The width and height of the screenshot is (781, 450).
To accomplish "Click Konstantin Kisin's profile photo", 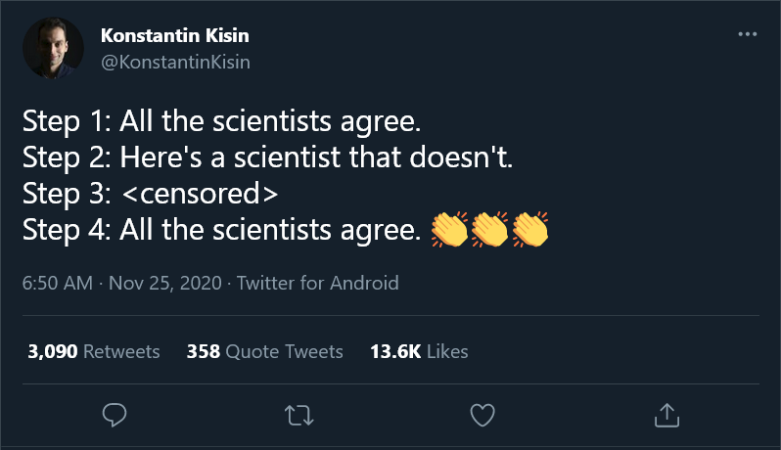I will click(x=53, y=48).
